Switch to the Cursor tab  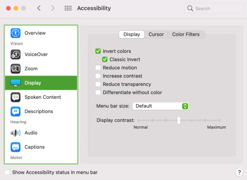tap(156, 34)
